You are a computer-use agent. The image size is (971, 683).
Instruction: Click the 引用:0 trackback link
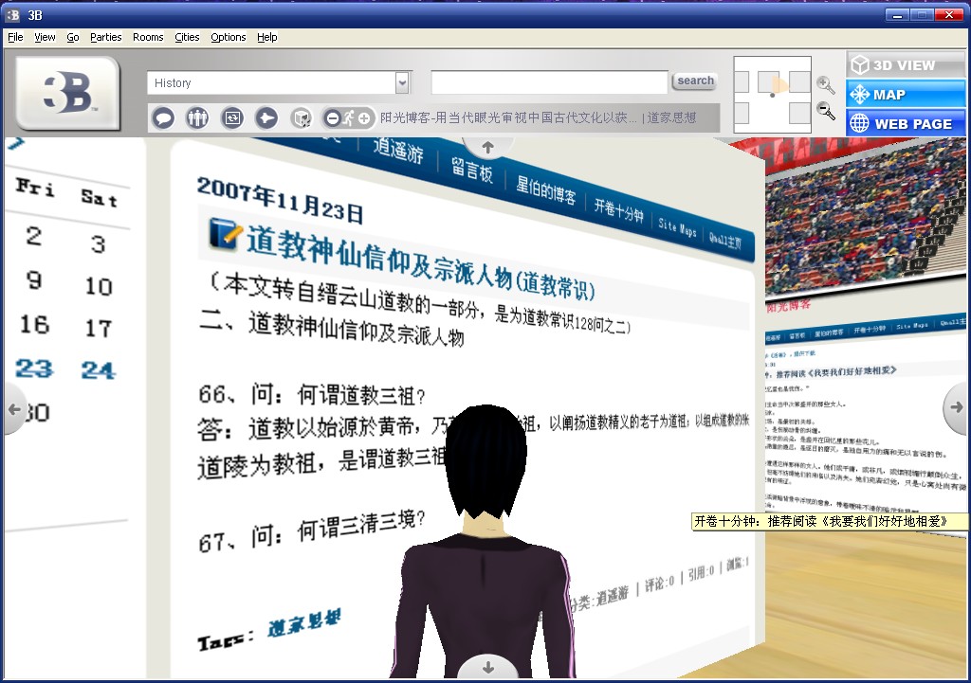(701, 572)
